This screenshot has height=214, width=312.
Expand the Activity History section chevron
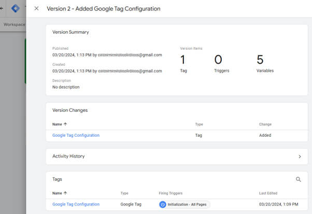click(x=300, y=156)
